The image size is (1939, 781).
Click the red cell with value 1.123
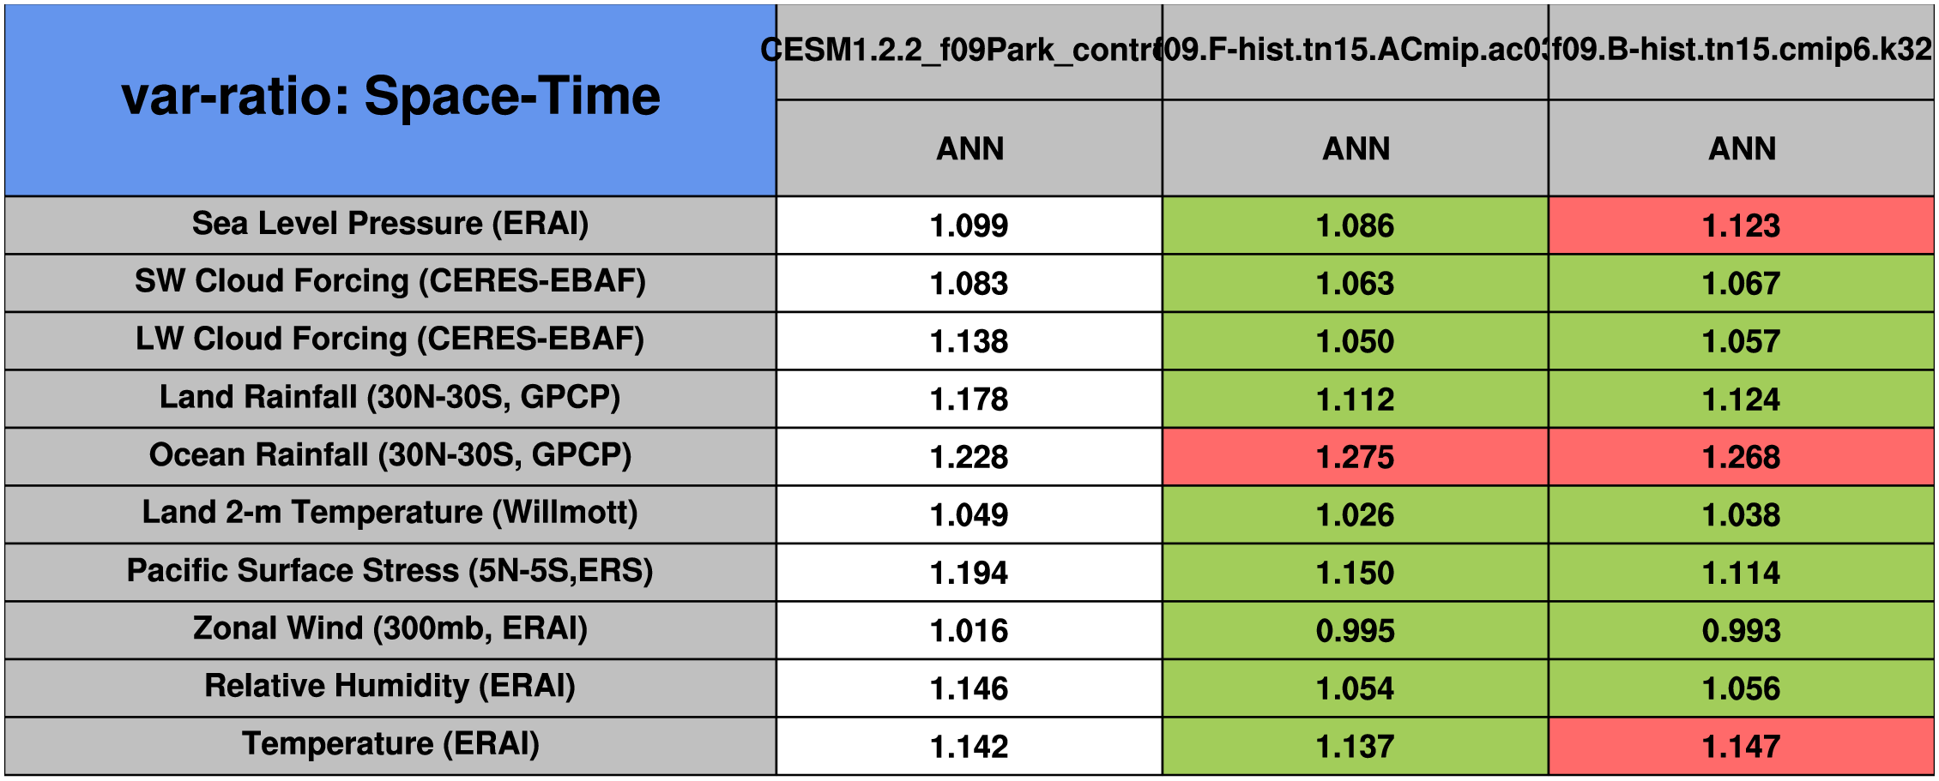pyautogui.click(x=1741, y=225)
